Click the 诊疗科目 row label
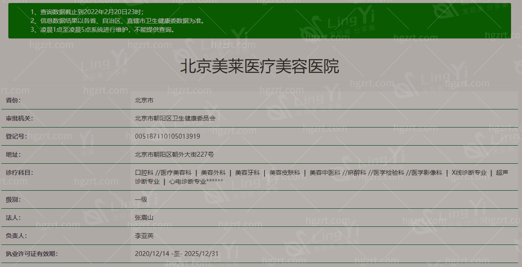Image resolution: width=522 pixels, height=267 pixels. tap(19, 173)
